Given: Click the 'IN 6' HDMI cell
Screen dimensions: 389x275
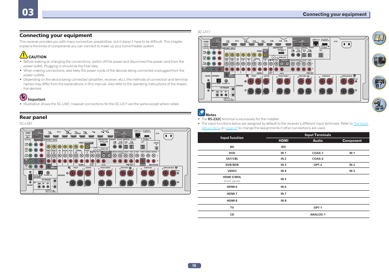Looking at the screenshot, I should coord(283,187).
